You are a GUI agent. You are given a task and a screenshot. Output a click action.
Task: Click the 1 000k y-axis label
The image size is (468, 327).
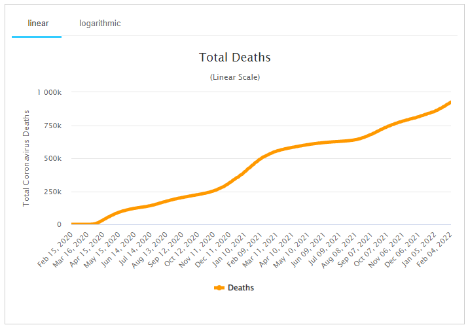[48, 92]
